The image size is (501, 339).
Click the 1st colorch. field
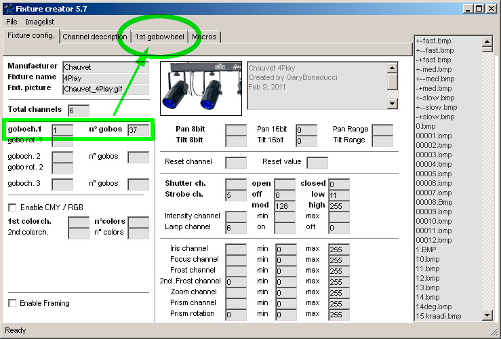79,222
